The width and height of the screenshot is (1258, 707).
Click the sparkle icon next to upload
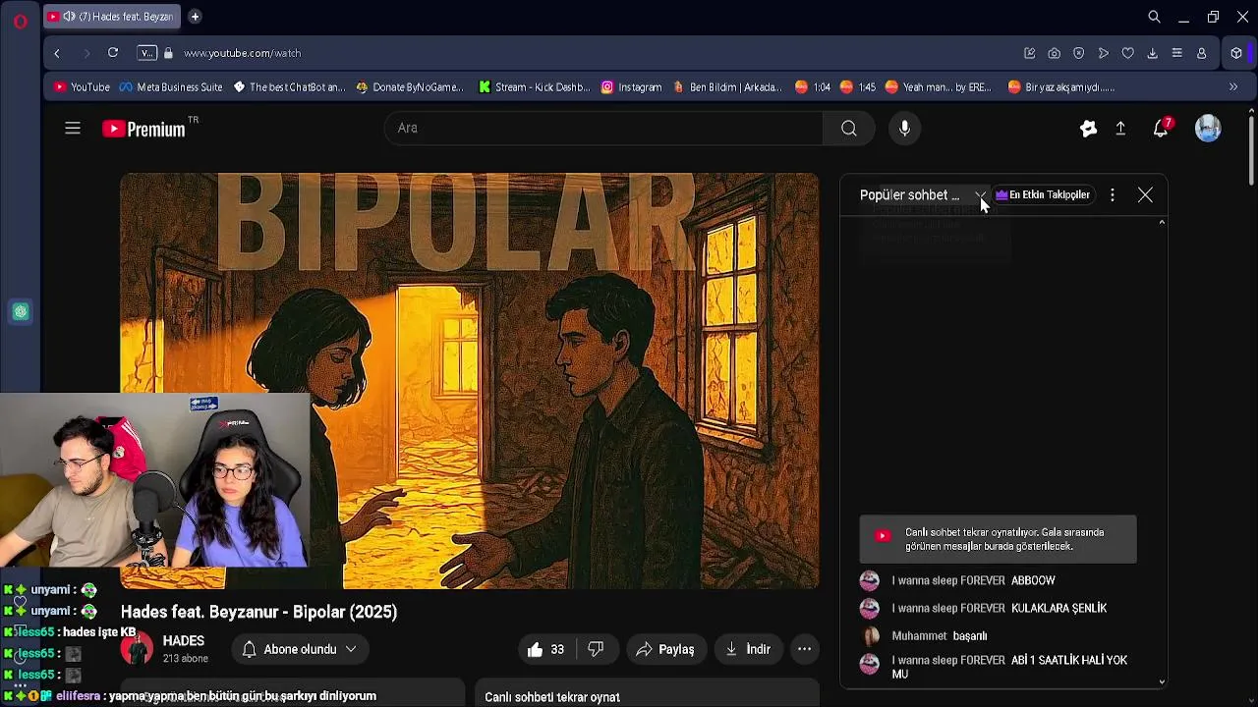click(x=1088, y=128)
